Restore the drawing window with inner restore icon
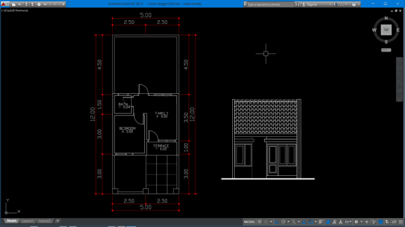 coord(396,11)
